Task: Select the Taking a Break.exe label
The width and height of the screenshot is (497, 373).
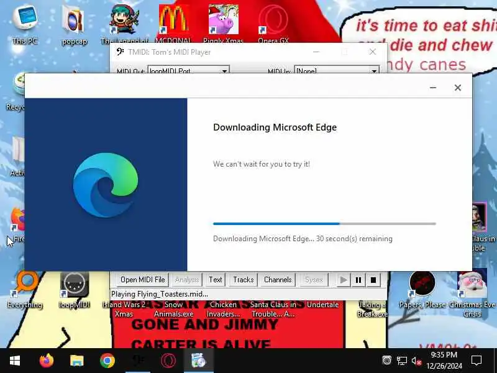Action: click(372, 309)
